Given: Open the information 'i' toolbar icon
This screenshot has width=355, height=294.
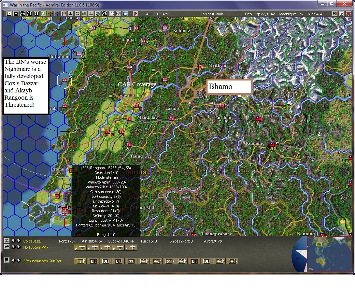Looking at the screenshot, I should 36,14.
